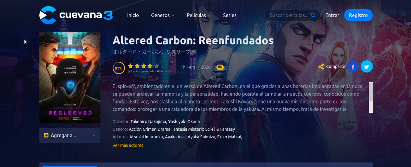Open director Takehiro Nakajima's page
Screen dimensions: 411x167
click(x=148, y=122)
